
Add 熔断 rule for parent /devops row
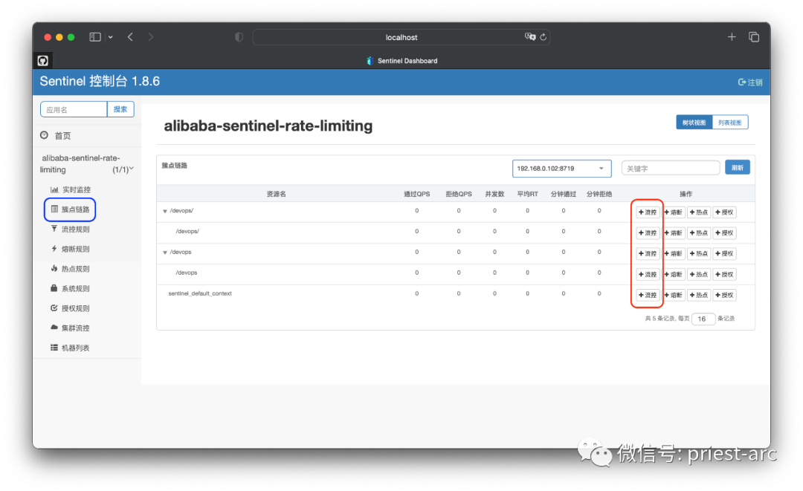pos(673,254)
